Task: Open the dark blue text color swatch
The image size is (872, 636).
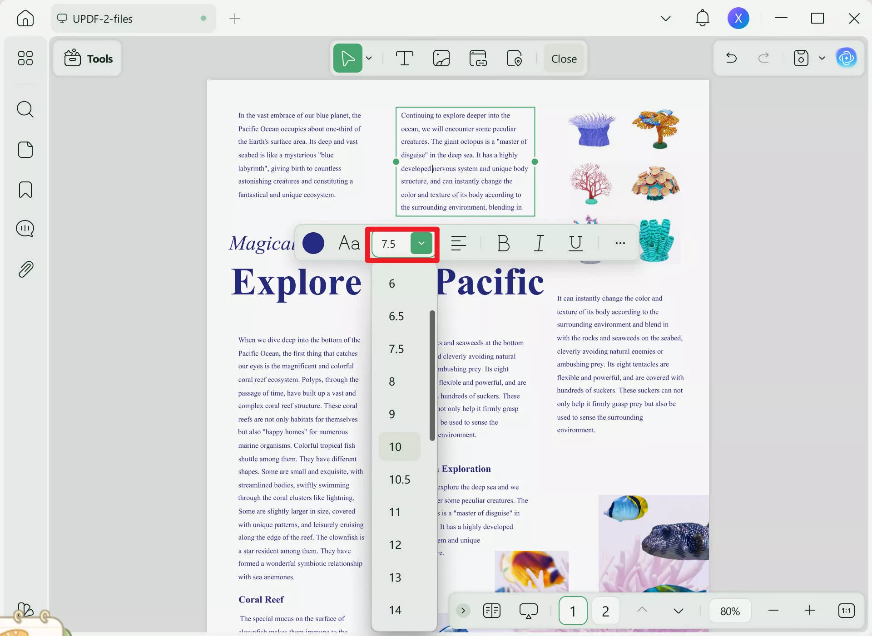Action: click(x=313, y=243)
